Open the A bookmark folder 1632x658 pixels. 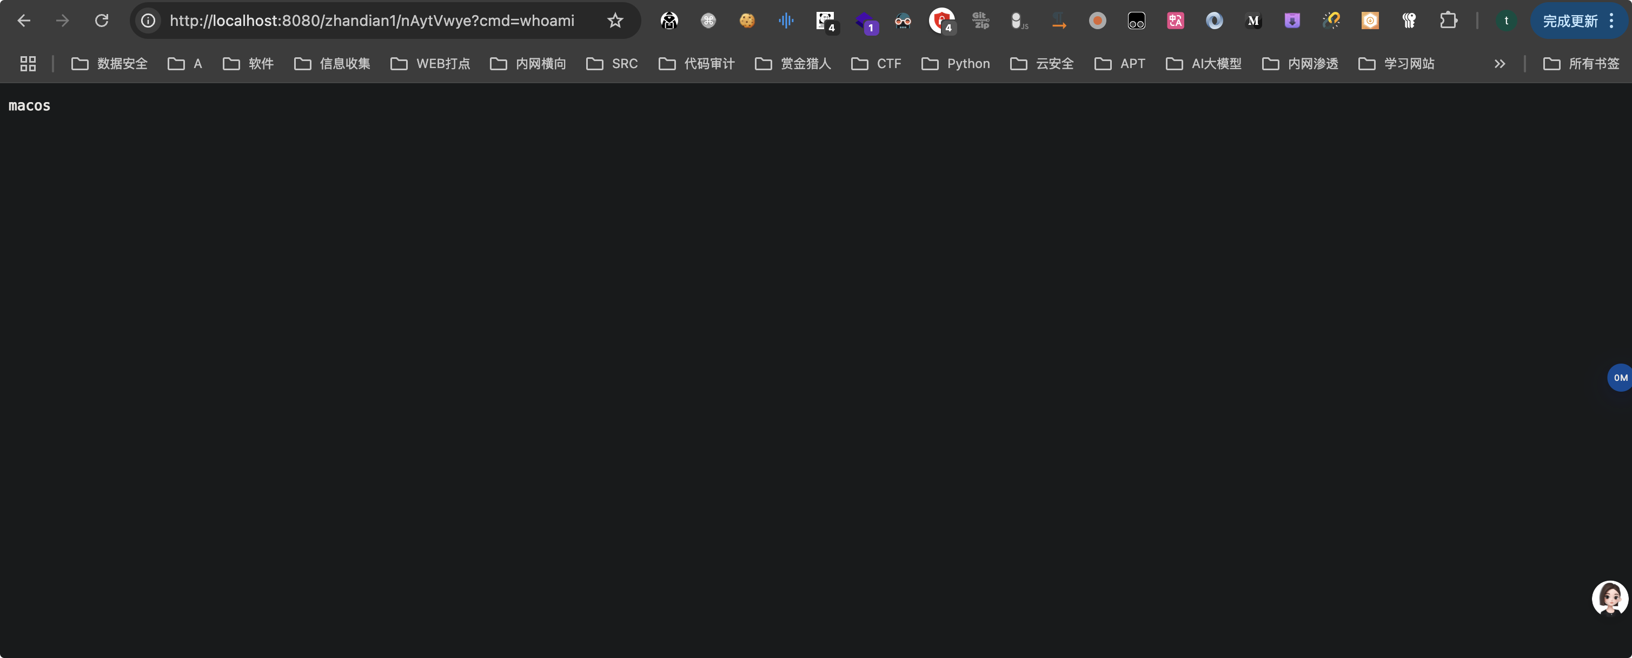[185, 64]
